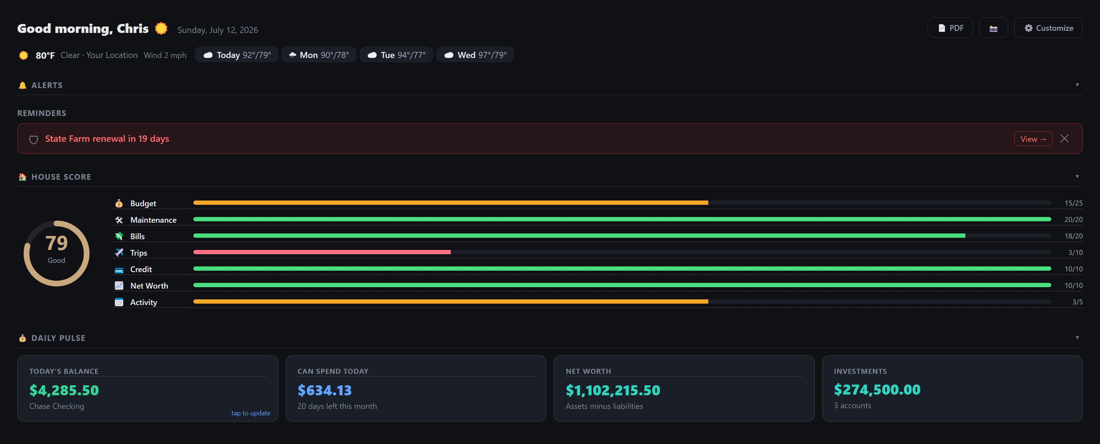Image resolution: width=1100 pixels, height=444 pixels.
Task: Click the camera screenshot icon button
Action: [x=993, y=28]
